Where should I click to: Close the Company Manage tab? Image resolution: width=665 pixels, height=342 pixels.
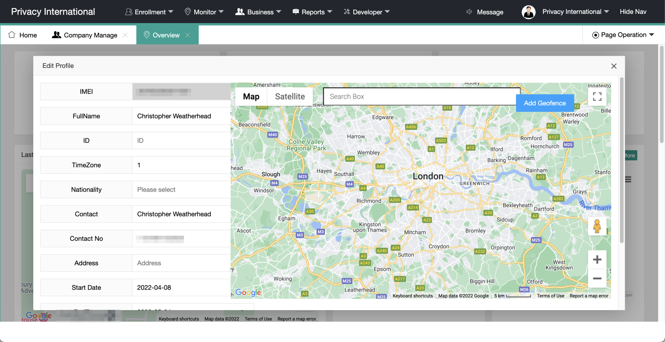[x=125, y=35]
